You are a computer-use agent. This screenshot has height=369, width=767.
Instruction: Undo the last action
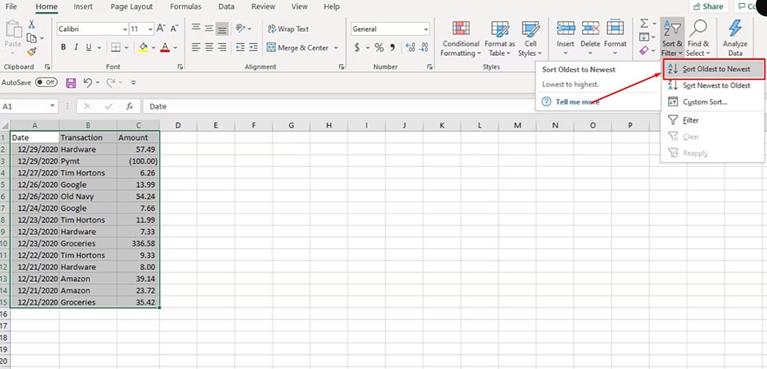88,82
